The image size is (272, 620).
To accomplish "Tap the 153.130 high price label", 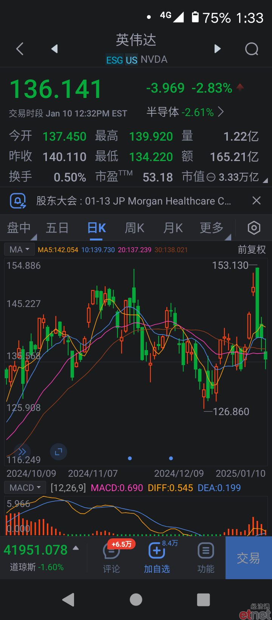I will (230, 265).
